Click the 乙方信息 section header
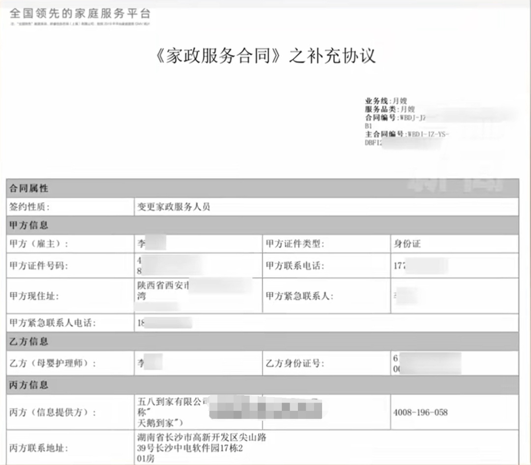 [x=263, y=341]
